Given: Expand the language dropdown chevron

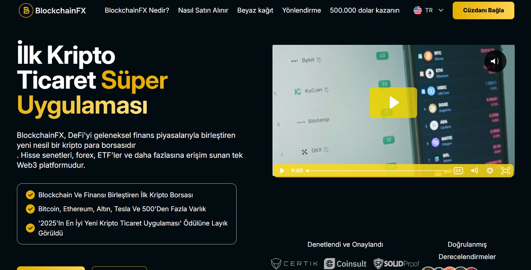Looking at the screenshot, I should click(441, 10).
